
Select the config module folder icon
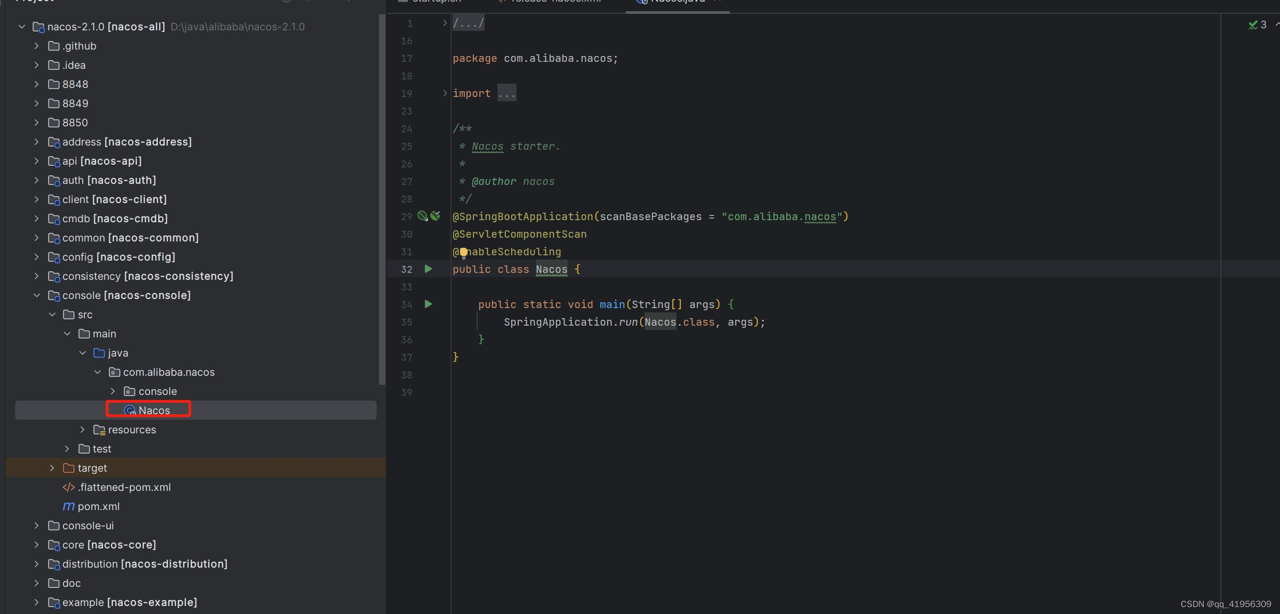coord(54,257)
